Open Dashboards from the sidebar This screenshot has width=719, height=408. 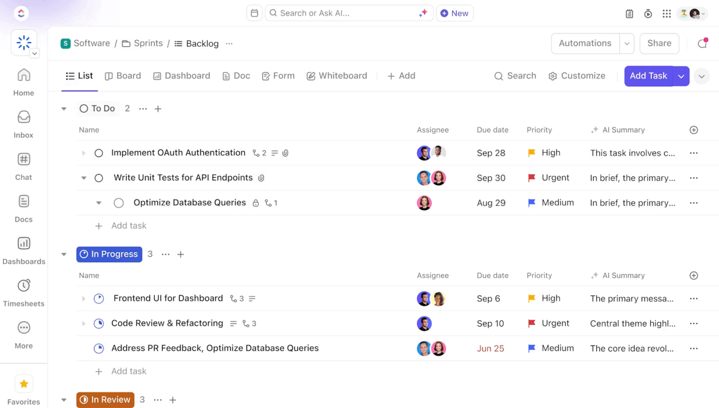pyautogui.click(x=24, y=250)
